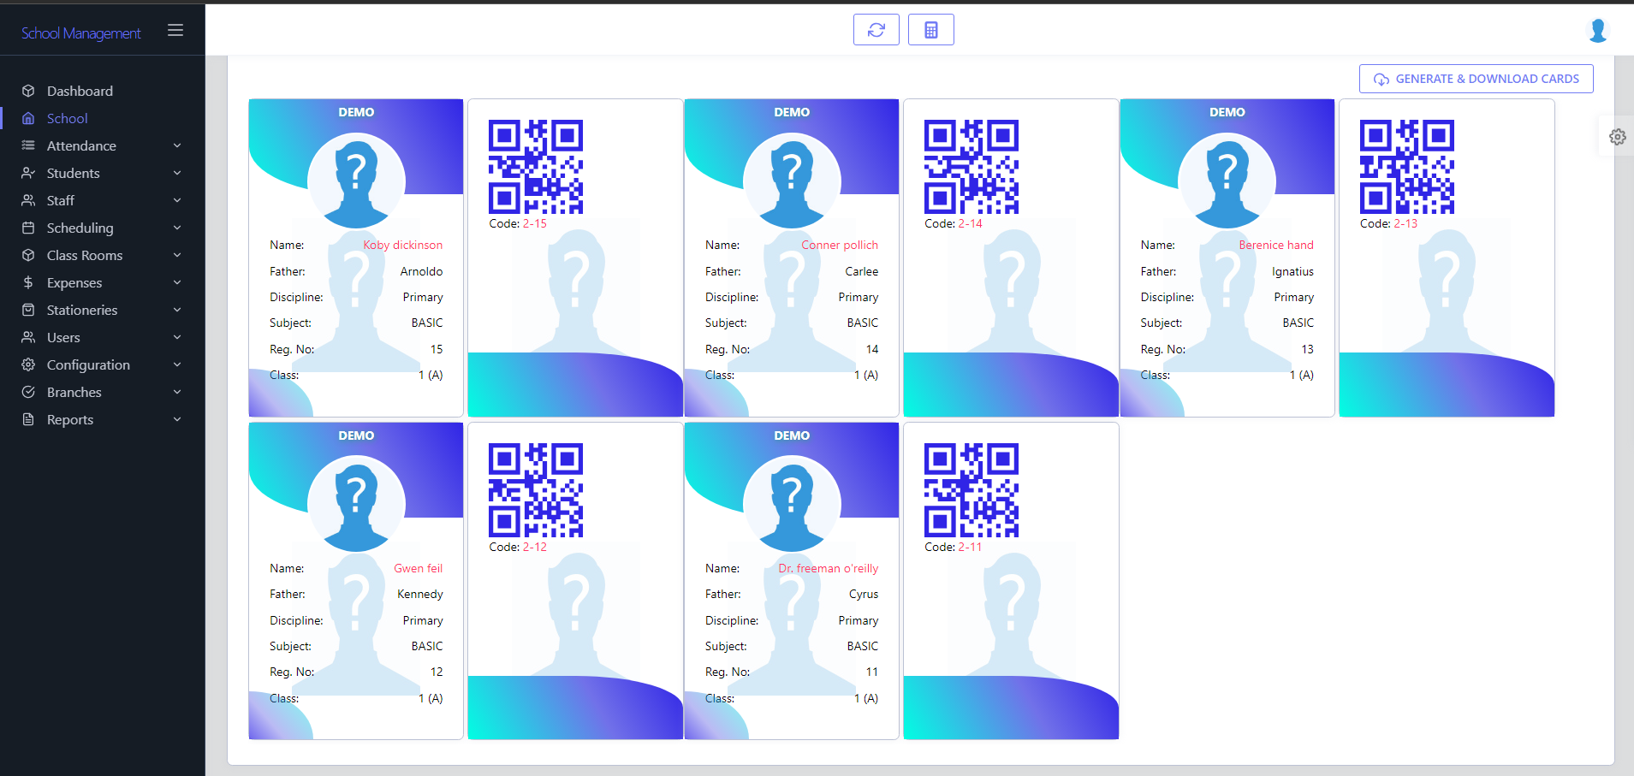
Task: Click the School Management brand link
Action: 81,33
